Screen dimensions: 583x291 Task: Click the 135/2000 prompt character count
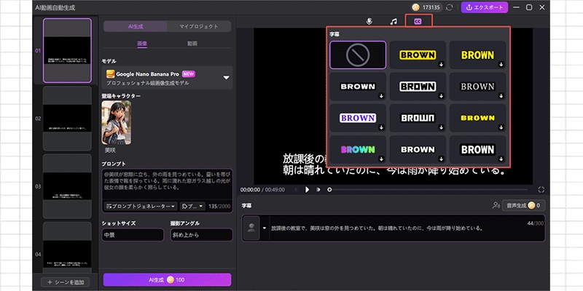[219, 206]
